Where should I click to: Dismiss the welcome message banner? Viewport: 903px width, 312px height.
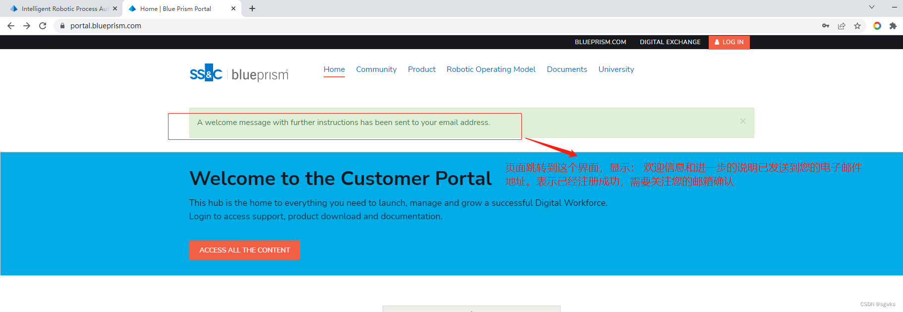point(743,121)
